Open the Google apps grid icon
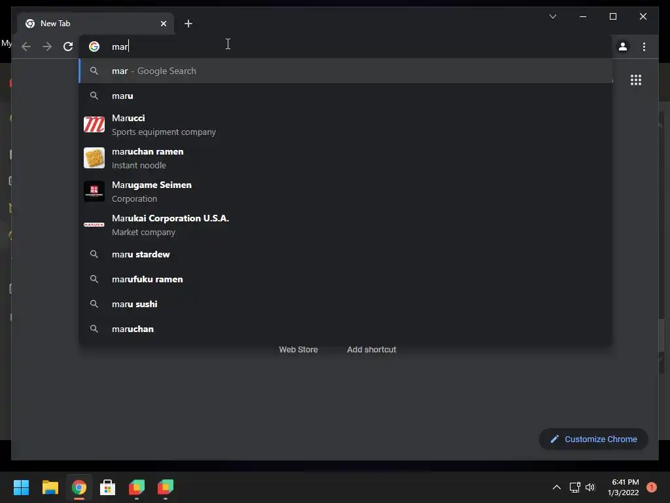Viewport: 670px width, 503px height. click(x=636, y=80)
